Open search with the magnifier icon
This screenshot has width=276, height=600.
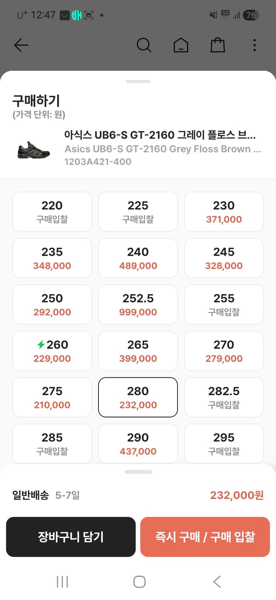[x=144, y=45]
